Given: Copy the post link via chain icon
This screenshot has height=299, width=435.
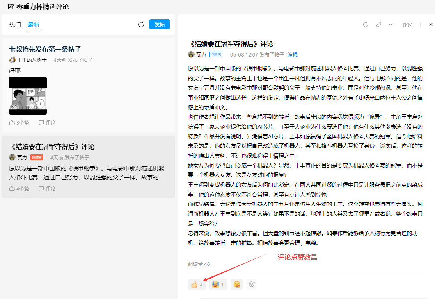Looking at the screenshot, I should 379,25.
